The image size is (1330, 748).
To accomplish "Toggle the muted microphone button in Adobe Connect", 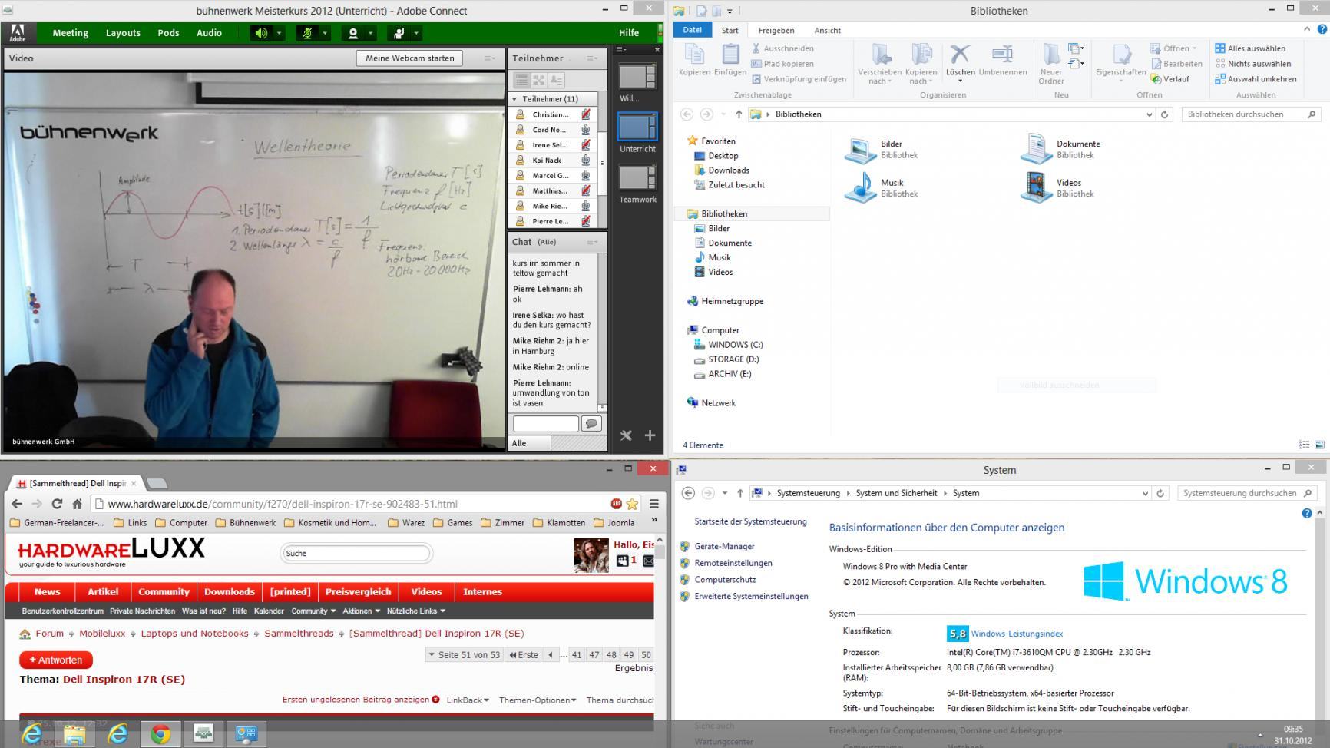I will (307, 33).
